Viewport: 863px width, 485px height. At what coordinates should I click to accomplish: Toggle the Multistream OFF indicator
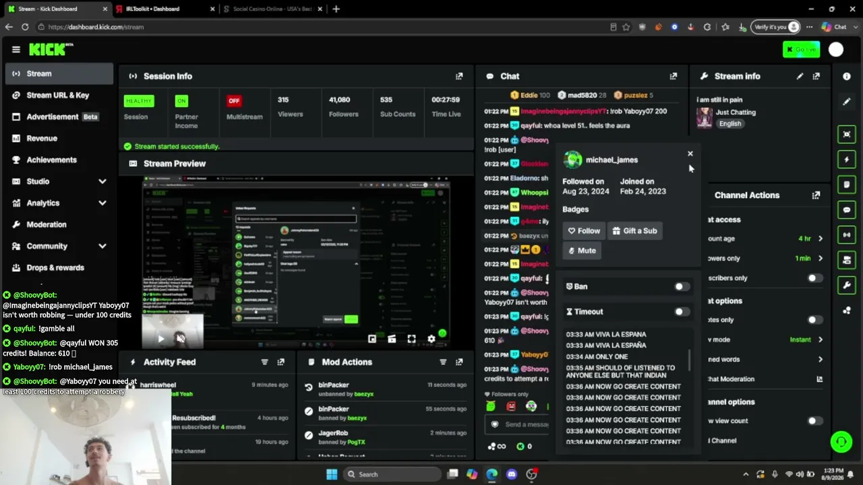[234, 101]
